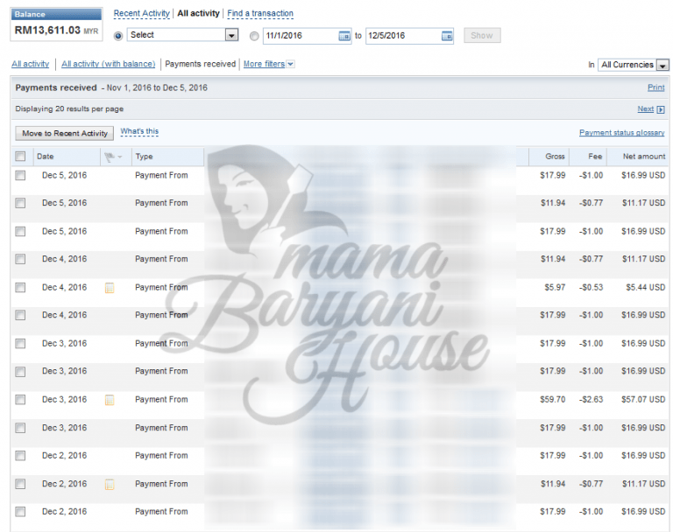Viewport: 673px width, 532px height.
Task: Open note icon on Dec 2 $11.94 payment
Action: [110, 484]
